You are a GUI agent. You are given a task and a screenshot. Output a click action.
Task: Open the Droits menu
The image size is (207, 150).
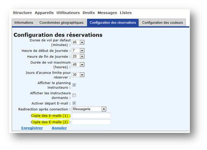point(89,13)
